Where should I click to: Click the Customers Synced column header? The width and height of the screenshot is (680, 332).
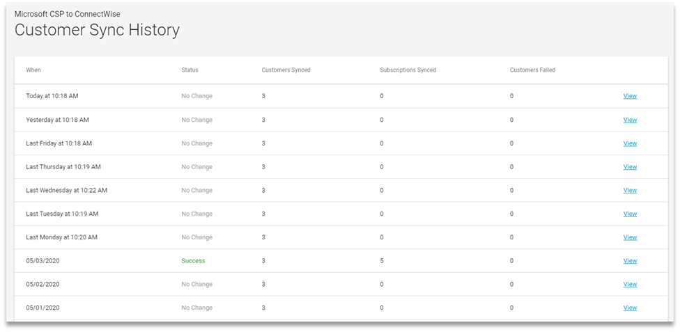286,70
